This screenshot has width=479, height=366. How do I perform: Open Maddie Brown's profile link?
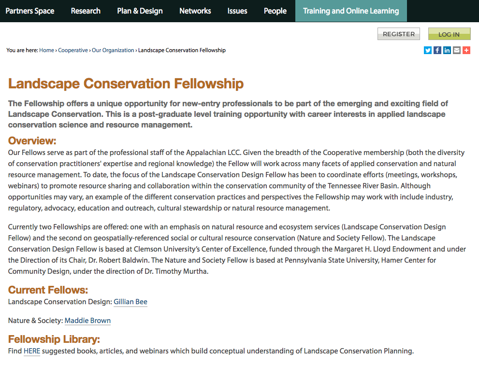click(x=87, y=321)
